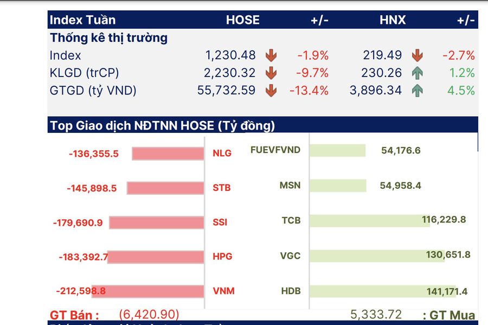Screen dimensions: 488x325
Task: Click the Top Giao dịch NĐTNN HOSE heading
Action: (x=163, y=125)
